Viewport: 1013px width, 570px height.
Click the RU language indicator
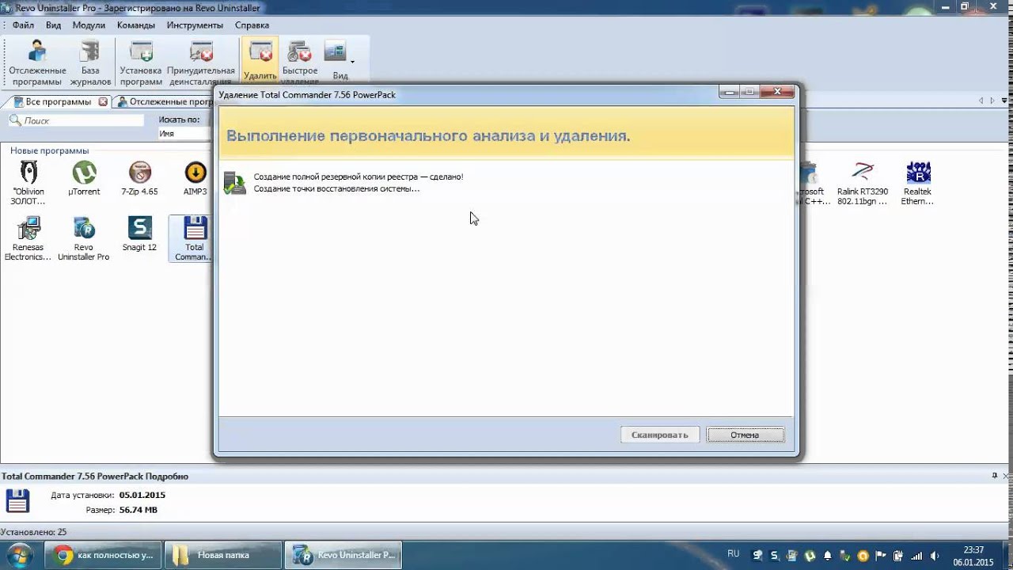coord(733,554)
